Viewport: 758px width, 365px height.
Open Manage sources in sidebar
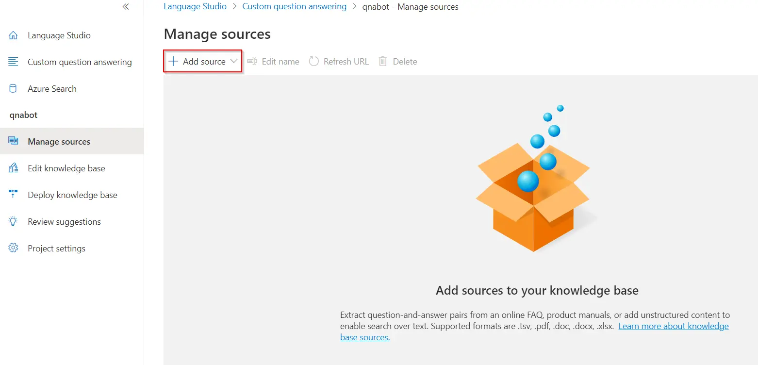(x=59, y=142)
